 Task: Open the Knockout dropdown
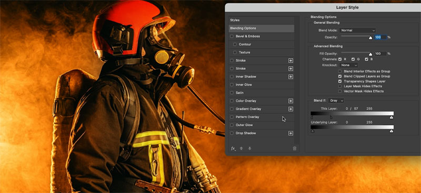(x=348, y=66)
